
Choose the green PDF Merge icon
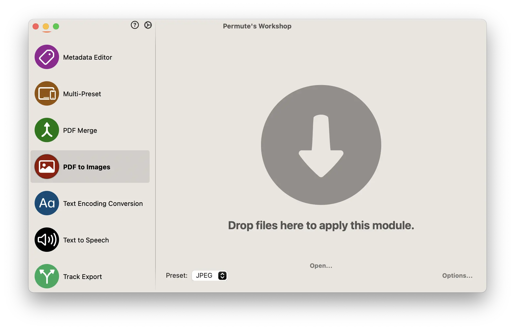pos(47,130)
